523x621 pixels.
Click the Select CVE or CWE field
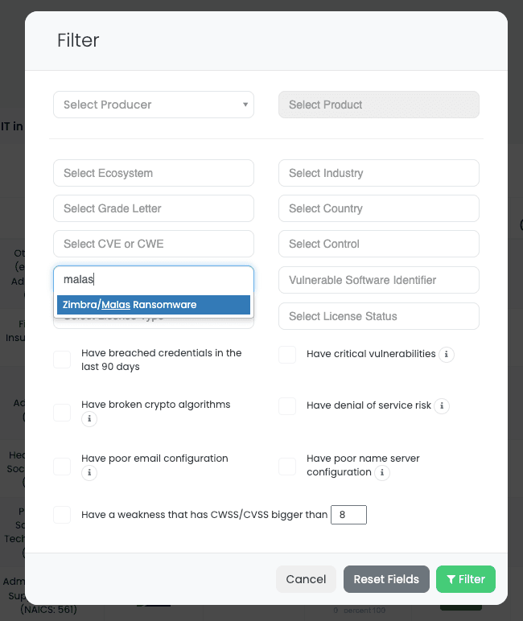click(154, 244)
